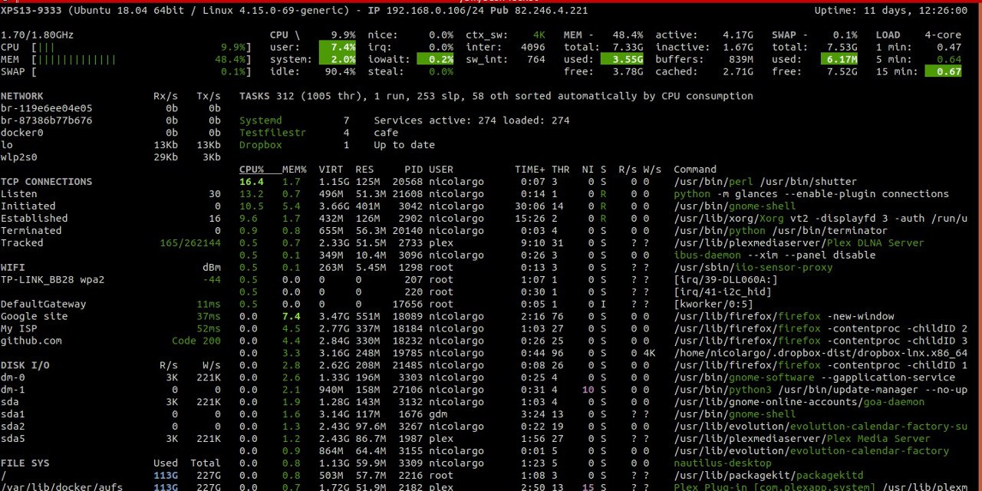Image resolution: width=982 pixels, height=491 pixels.
Task: Click the Dropbox Up to date status
Action: (x=337, y=145)
